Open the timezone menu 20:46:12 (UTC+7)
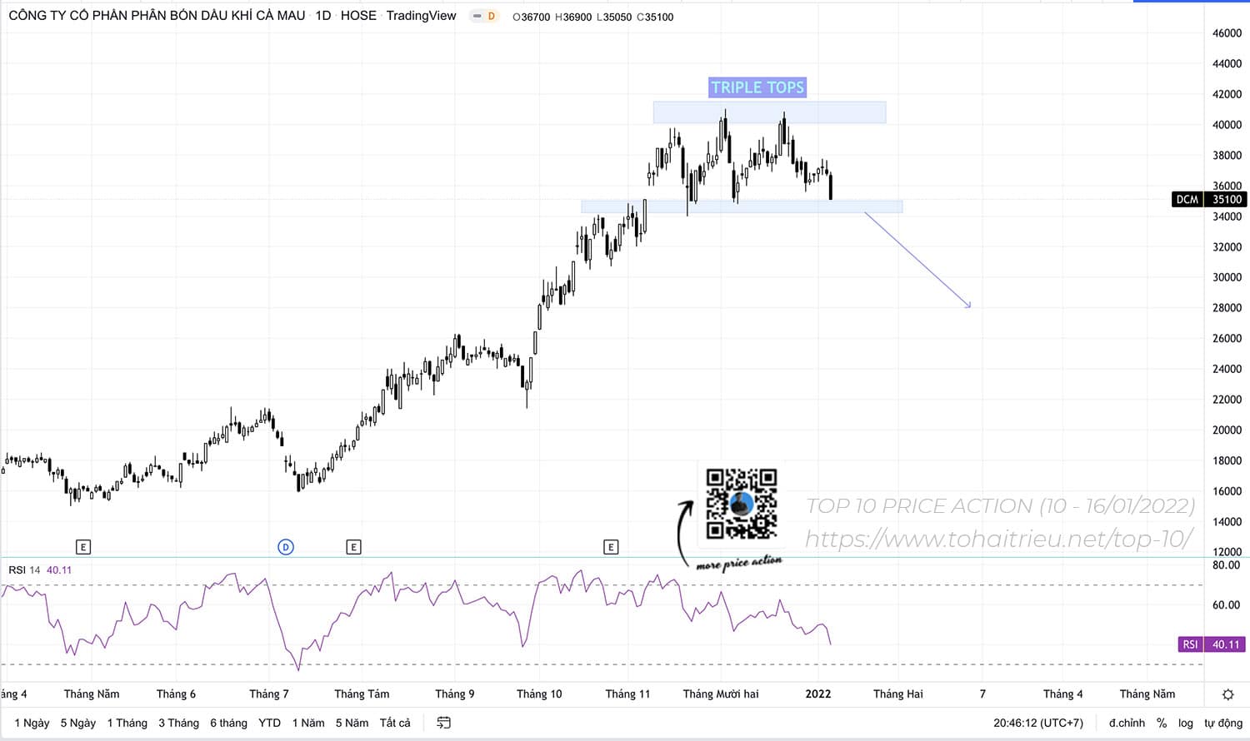 [1037, 723]
